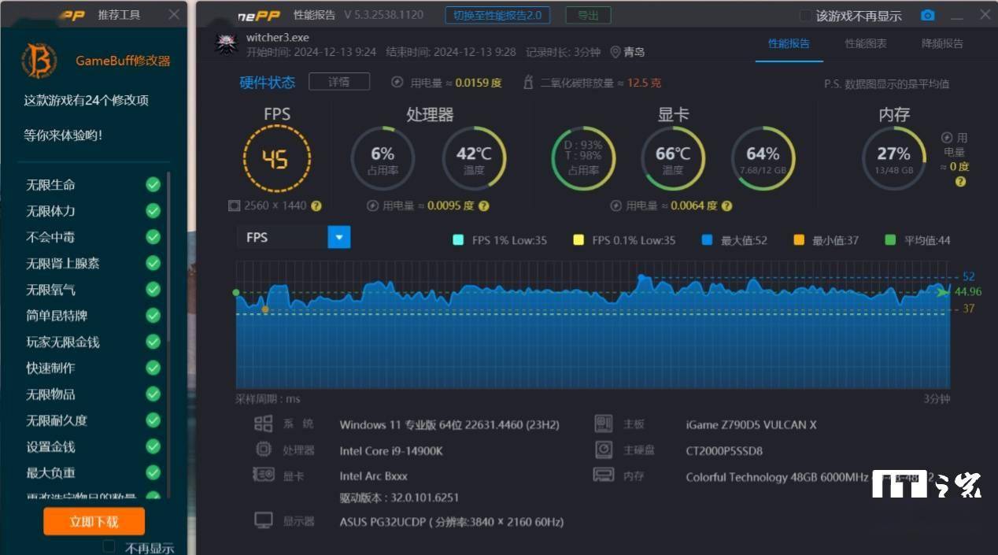Click the 主板 motherboard icon

coord(604,424)
